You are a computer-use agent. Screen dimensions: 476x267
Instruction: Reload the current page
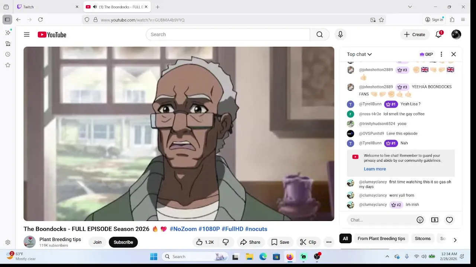[x=41, y=20]
